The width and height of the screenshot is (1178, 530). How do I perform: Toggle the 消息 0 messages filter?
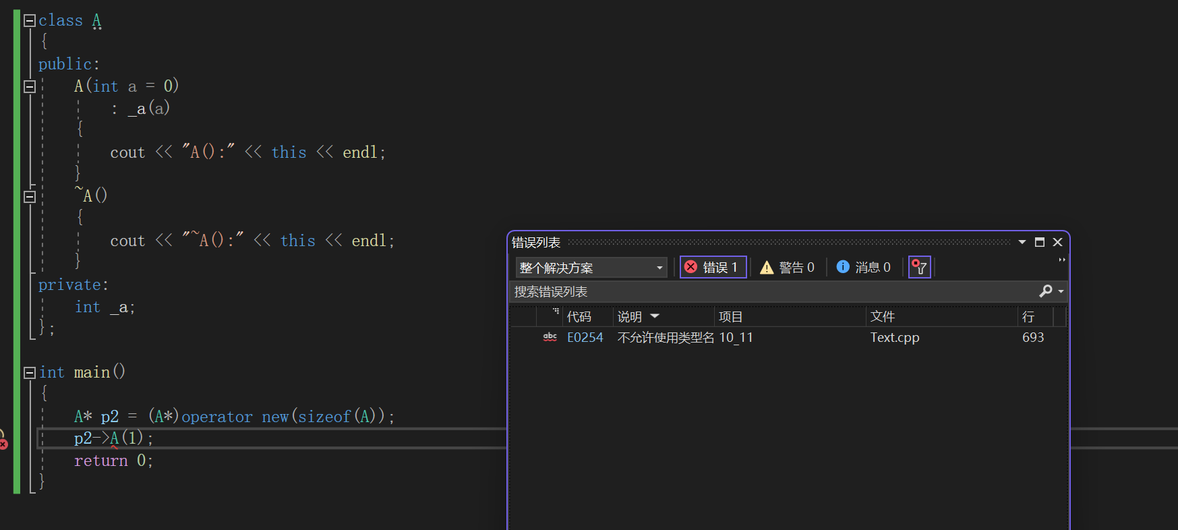pyautogui.click(x=864, y=268)
